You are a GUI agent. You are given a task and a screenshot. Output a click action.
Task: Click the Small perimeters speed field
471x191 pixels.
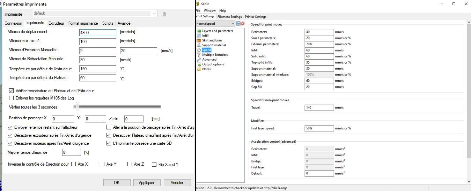click(x=319, y=38)
